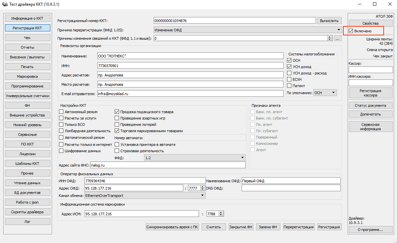The height and width of the screenshot is (243, 398).
Task: Click the ellipsis button beside change reasons
Action: pyautogui.click(x=338, y=38)
